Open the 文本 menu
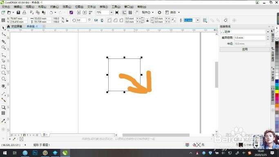 click(x=91, y=7)
